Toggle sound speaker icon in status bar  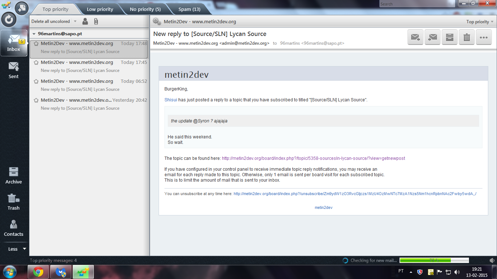point(492,260)
